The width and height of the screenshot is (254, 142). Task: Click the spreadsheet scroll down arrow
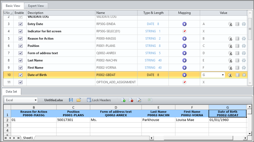coord(250,134)
